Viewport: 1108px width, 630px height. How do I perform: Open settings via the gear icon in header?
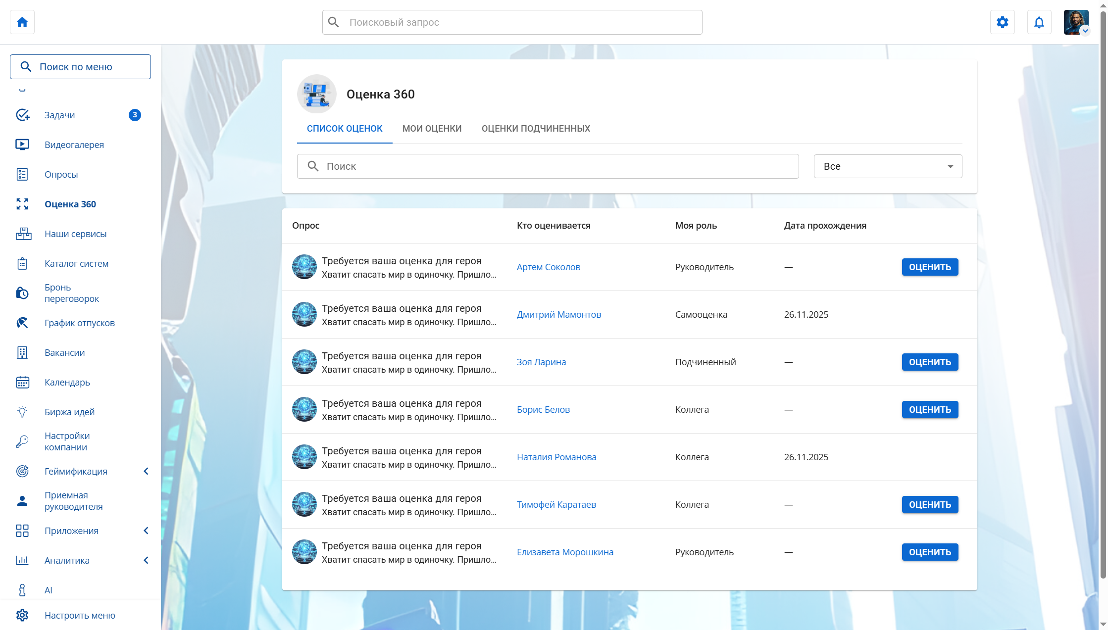(1002, 22)
